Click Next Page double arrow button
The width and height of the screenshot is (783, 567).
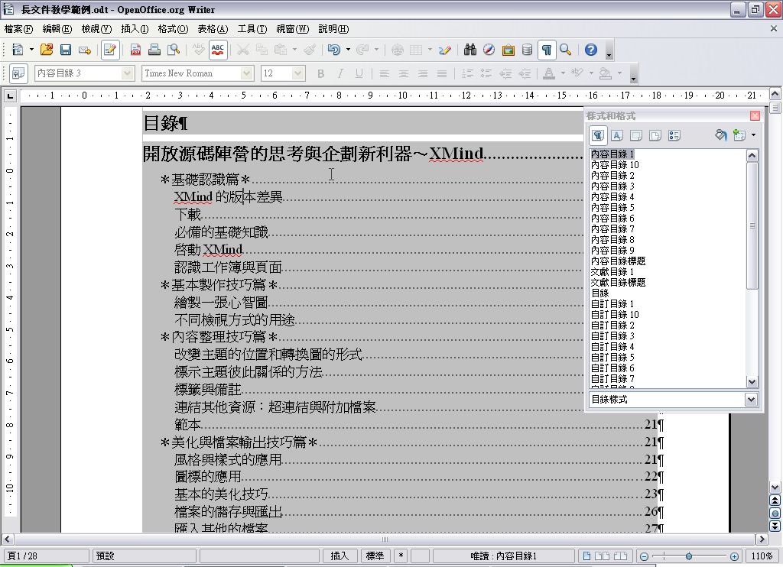pos(775,526)
